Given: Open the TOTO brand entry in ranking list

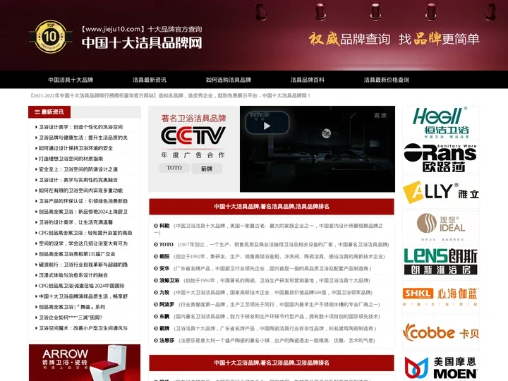Looking at the screenshot, I should pyautogui.click(x=167, y=245).
